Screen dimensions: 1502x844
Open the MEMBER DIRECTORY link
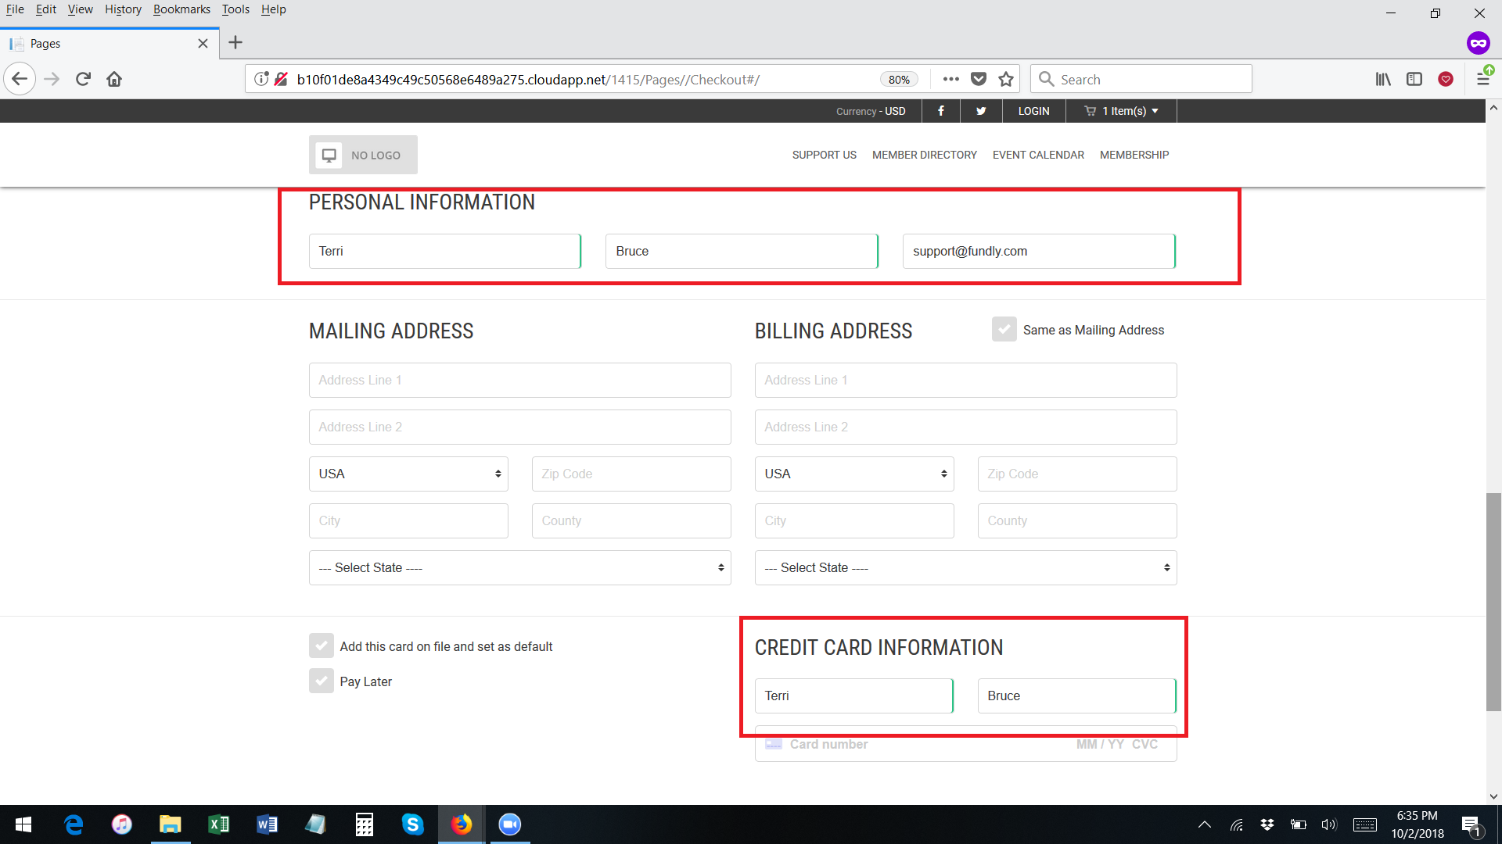pos(924,155)
